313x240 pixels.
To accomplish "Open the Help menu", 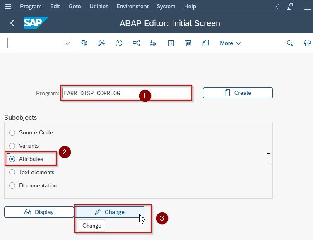I will 190,7.
